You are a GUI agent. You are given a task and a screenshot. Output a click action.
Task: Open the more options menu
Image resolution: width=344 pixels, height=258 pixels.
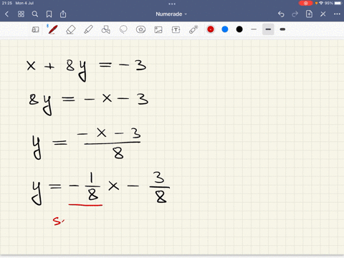[x=337, y=14]
